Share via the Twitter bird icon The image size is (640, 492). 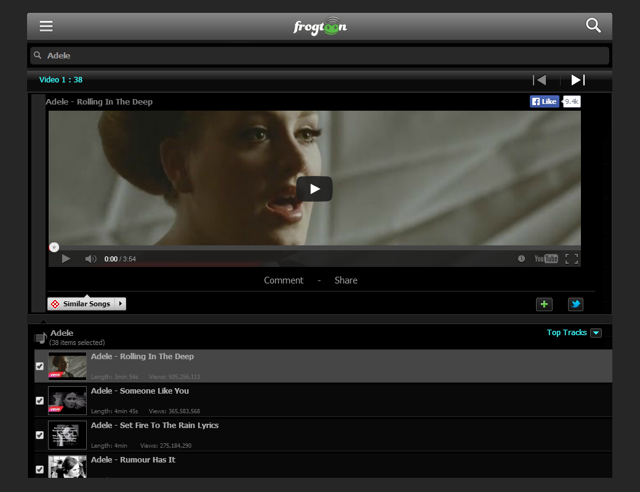575,304
